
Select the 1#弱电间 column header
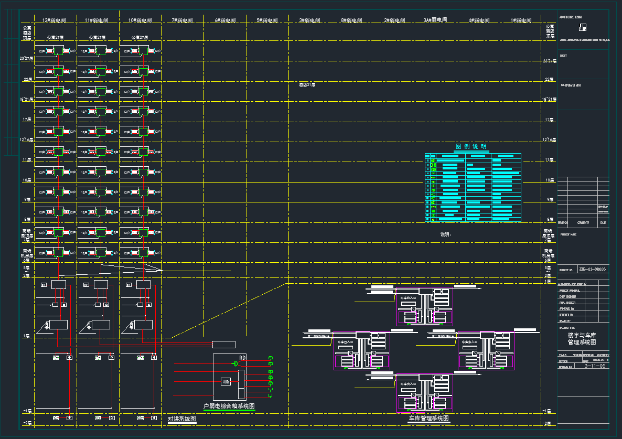tap(521, 20)
